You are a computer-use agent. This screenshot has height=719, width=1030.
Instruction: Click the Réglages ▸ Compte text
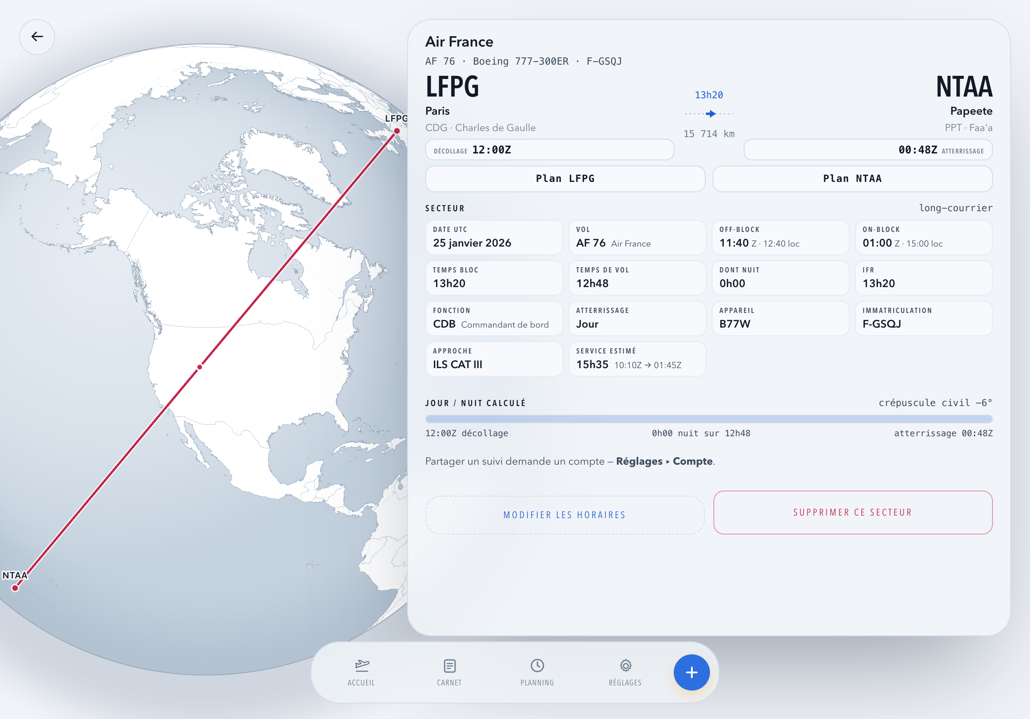click(664, 461)
